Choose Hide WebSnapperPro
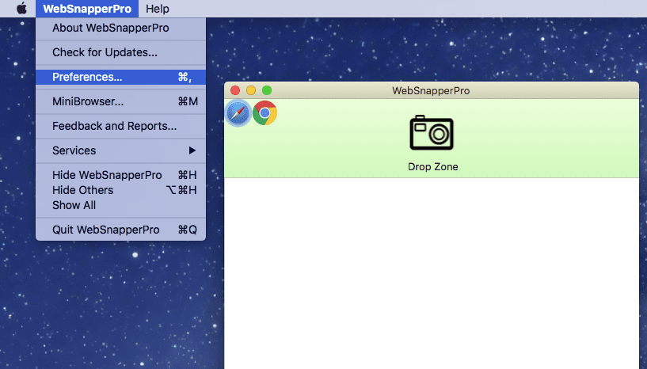This screenshot has width=647, height=369. click(120, 175)
